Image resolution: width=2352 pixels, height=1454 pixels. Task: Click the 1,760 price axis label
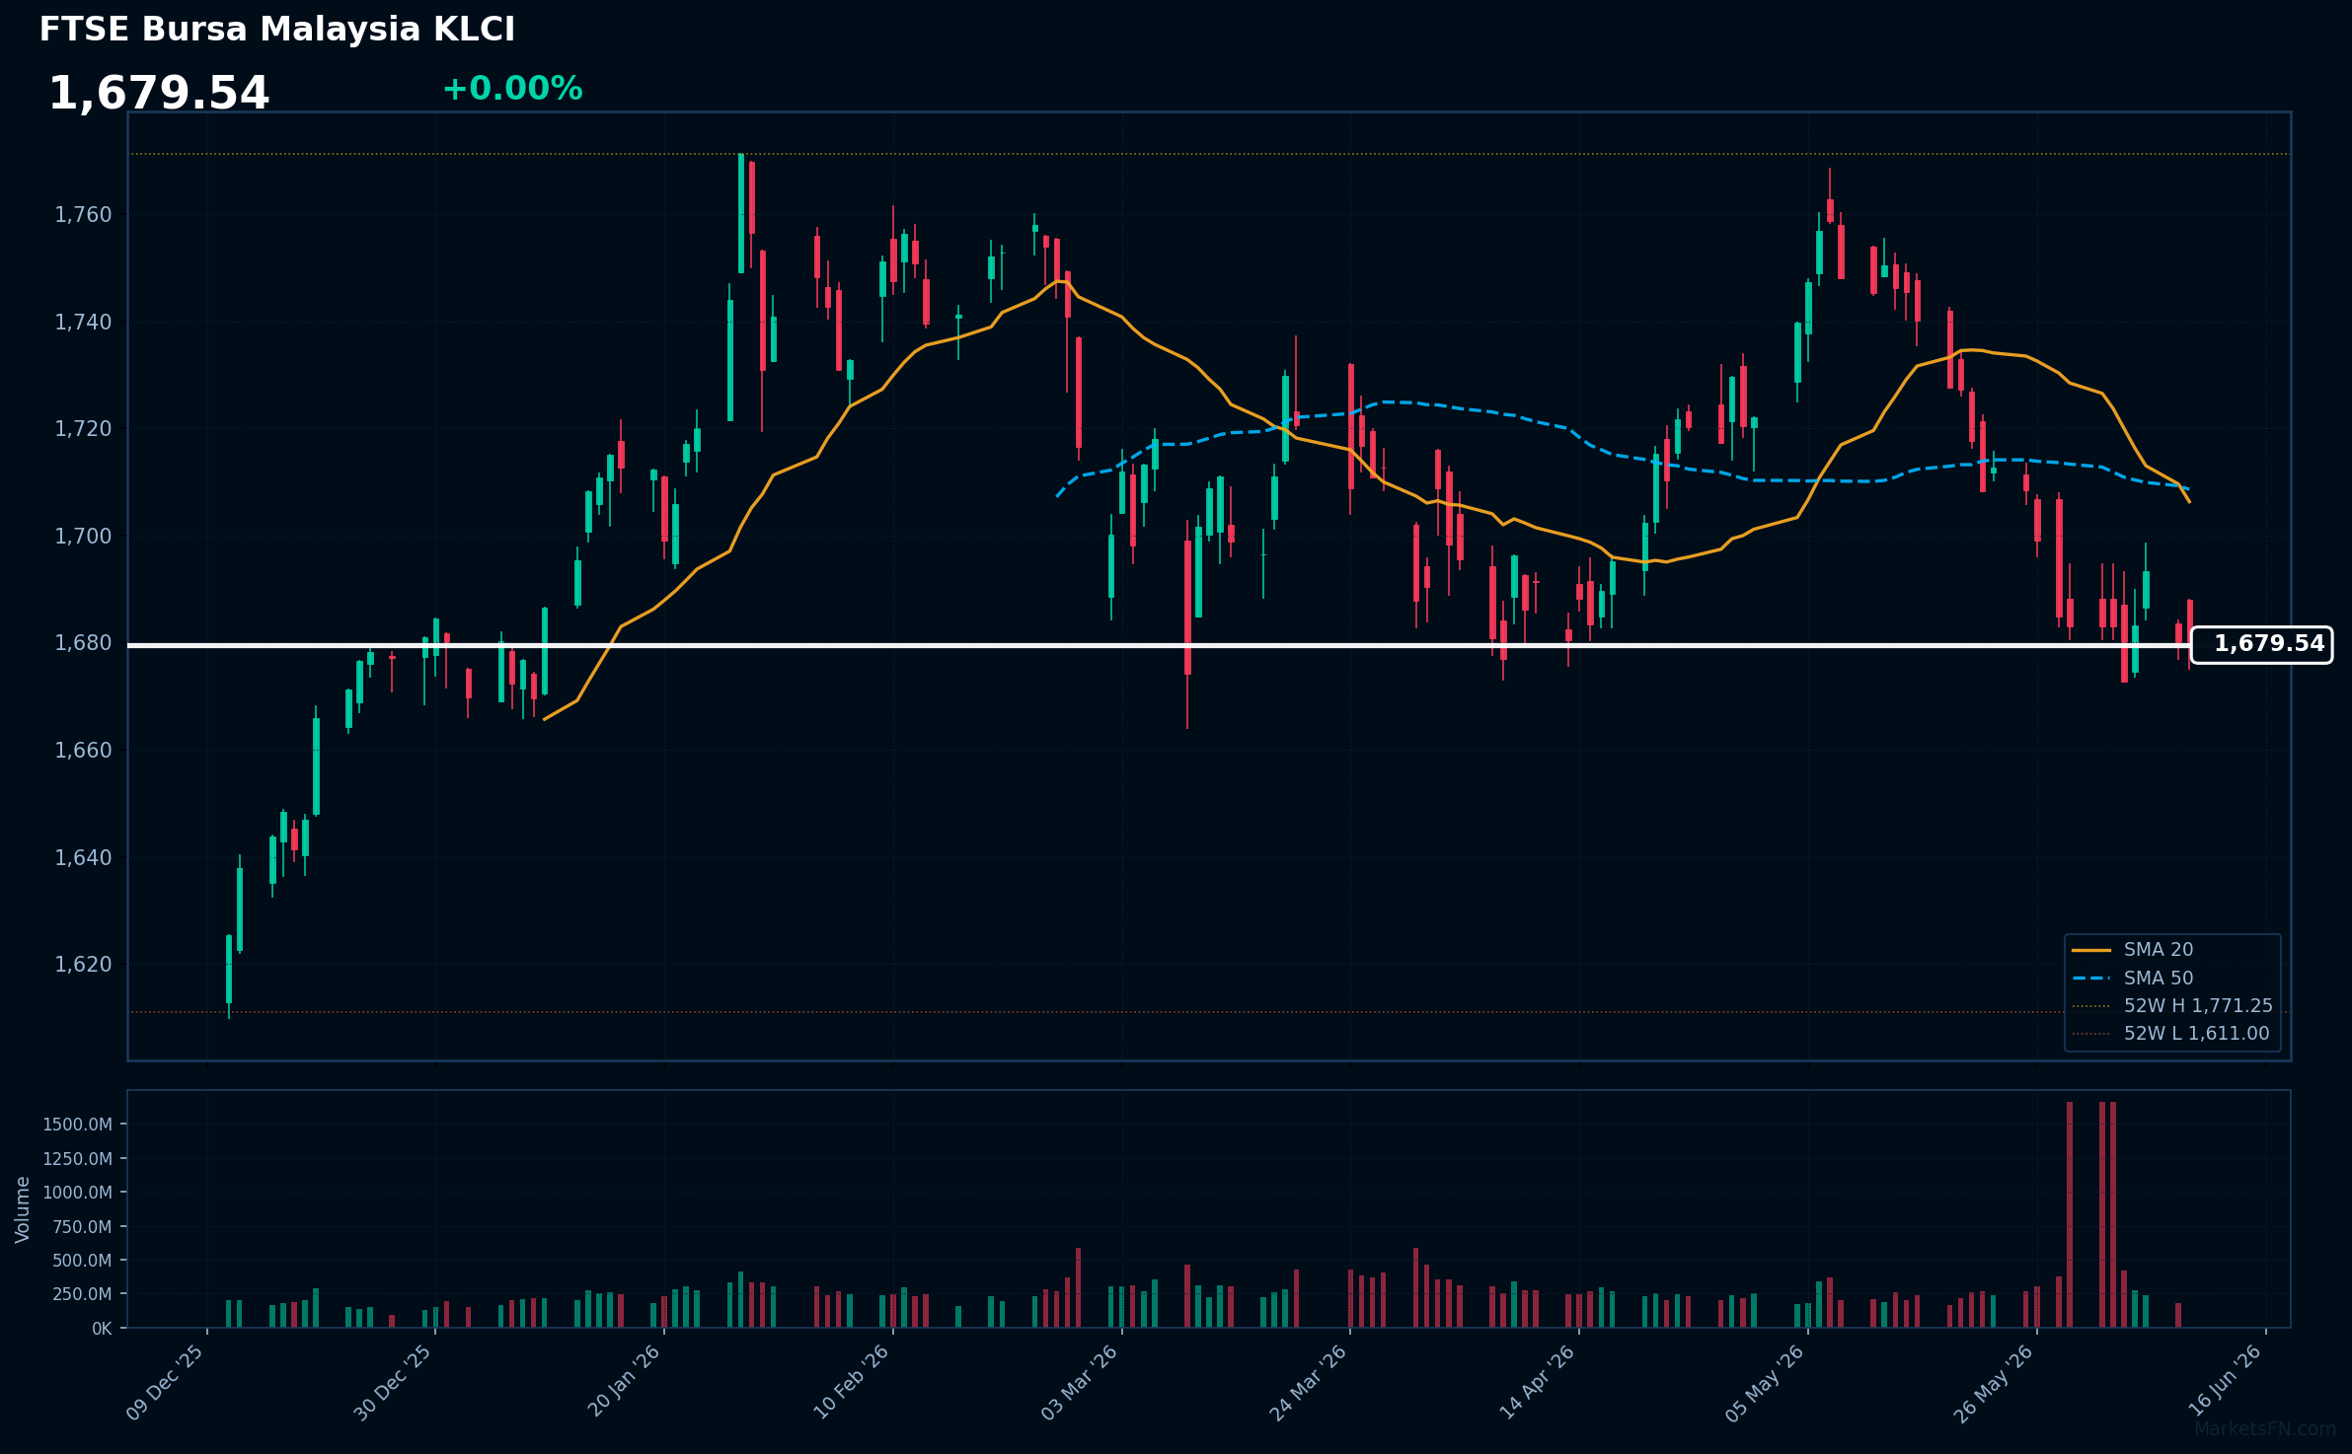coord(84,215)
